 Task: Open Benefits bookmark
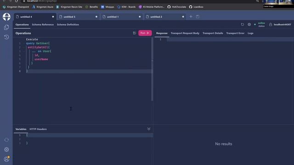(91, 7)
